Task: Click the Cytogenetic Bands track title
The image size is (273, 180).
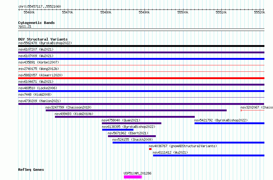Action: 37,23
